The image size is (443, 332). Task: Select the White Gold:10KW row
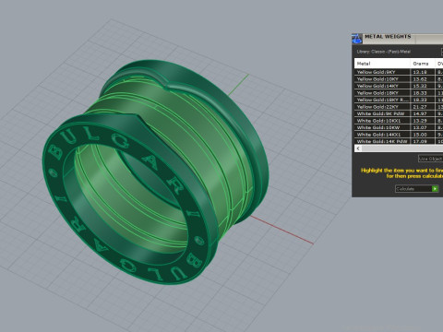[399, 127]
